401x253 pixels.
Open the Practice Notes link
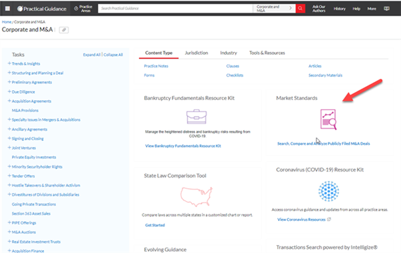point(156,66)
